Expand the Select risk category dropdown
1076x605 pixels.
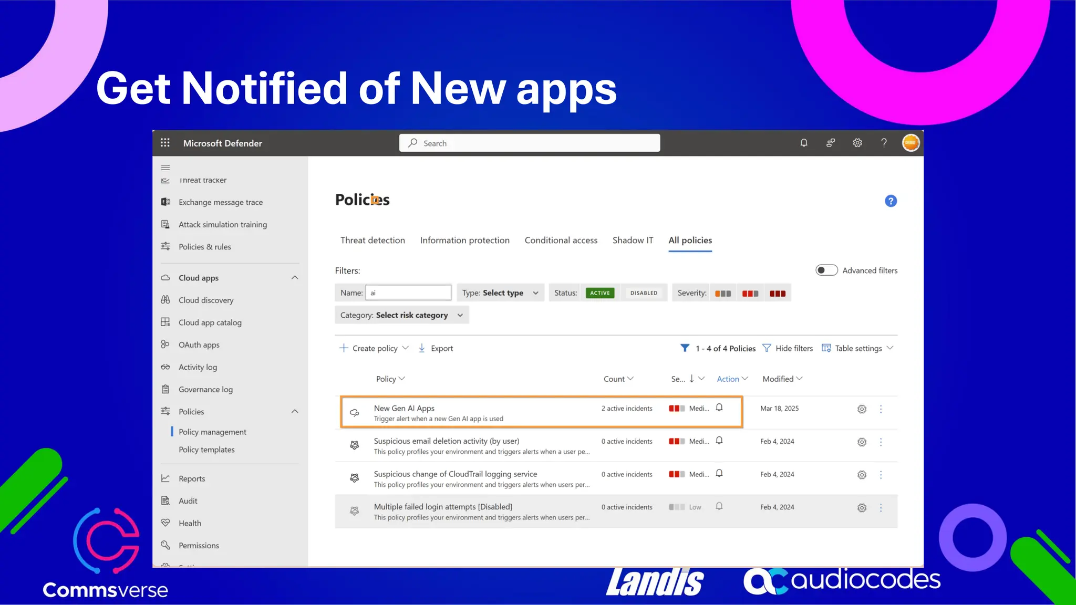click(x=401, y=315)
